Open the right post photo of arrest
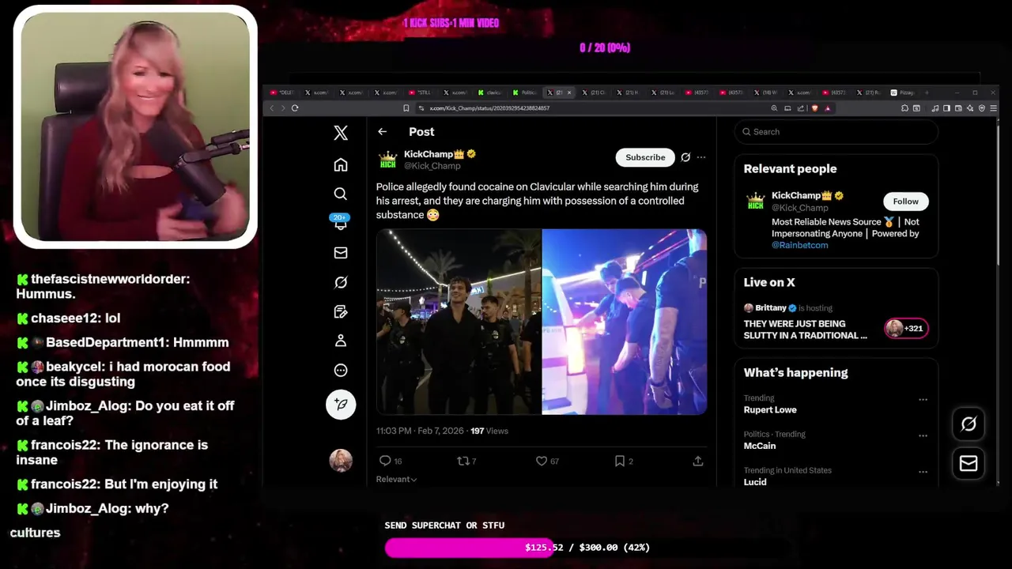1012x569 pixels. click(x=625, y=322)
